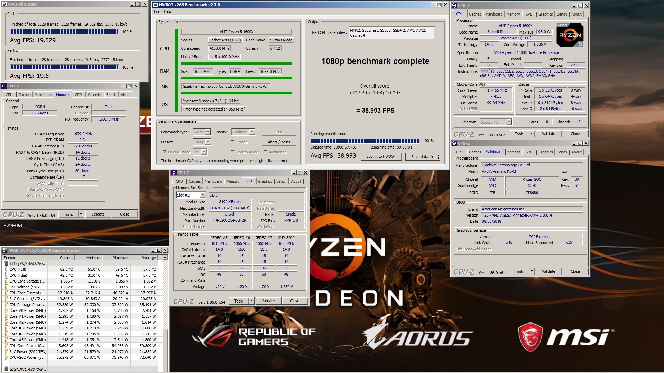Viewport: 664px width, 373px height.
Task: Click the HWiNFO64 Sensor Status title bar icon
Action: [5, 250]
